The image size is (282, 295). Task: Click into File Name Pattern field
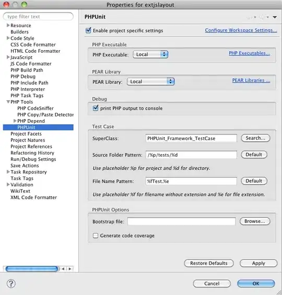pos(191,181)
